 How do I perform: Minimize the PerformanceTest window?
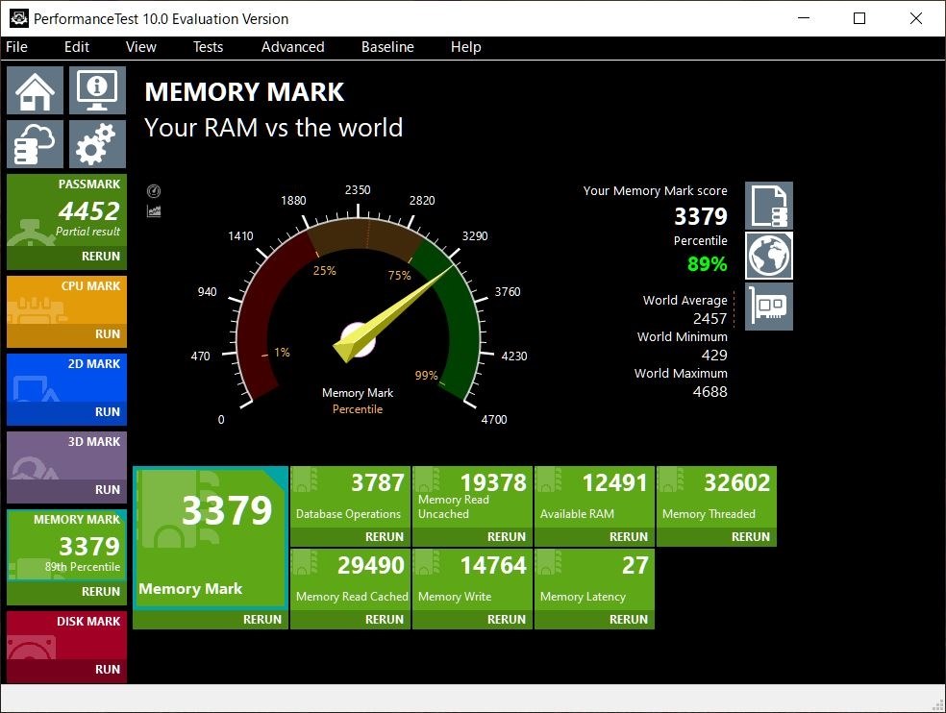click(x=804, y=18)
